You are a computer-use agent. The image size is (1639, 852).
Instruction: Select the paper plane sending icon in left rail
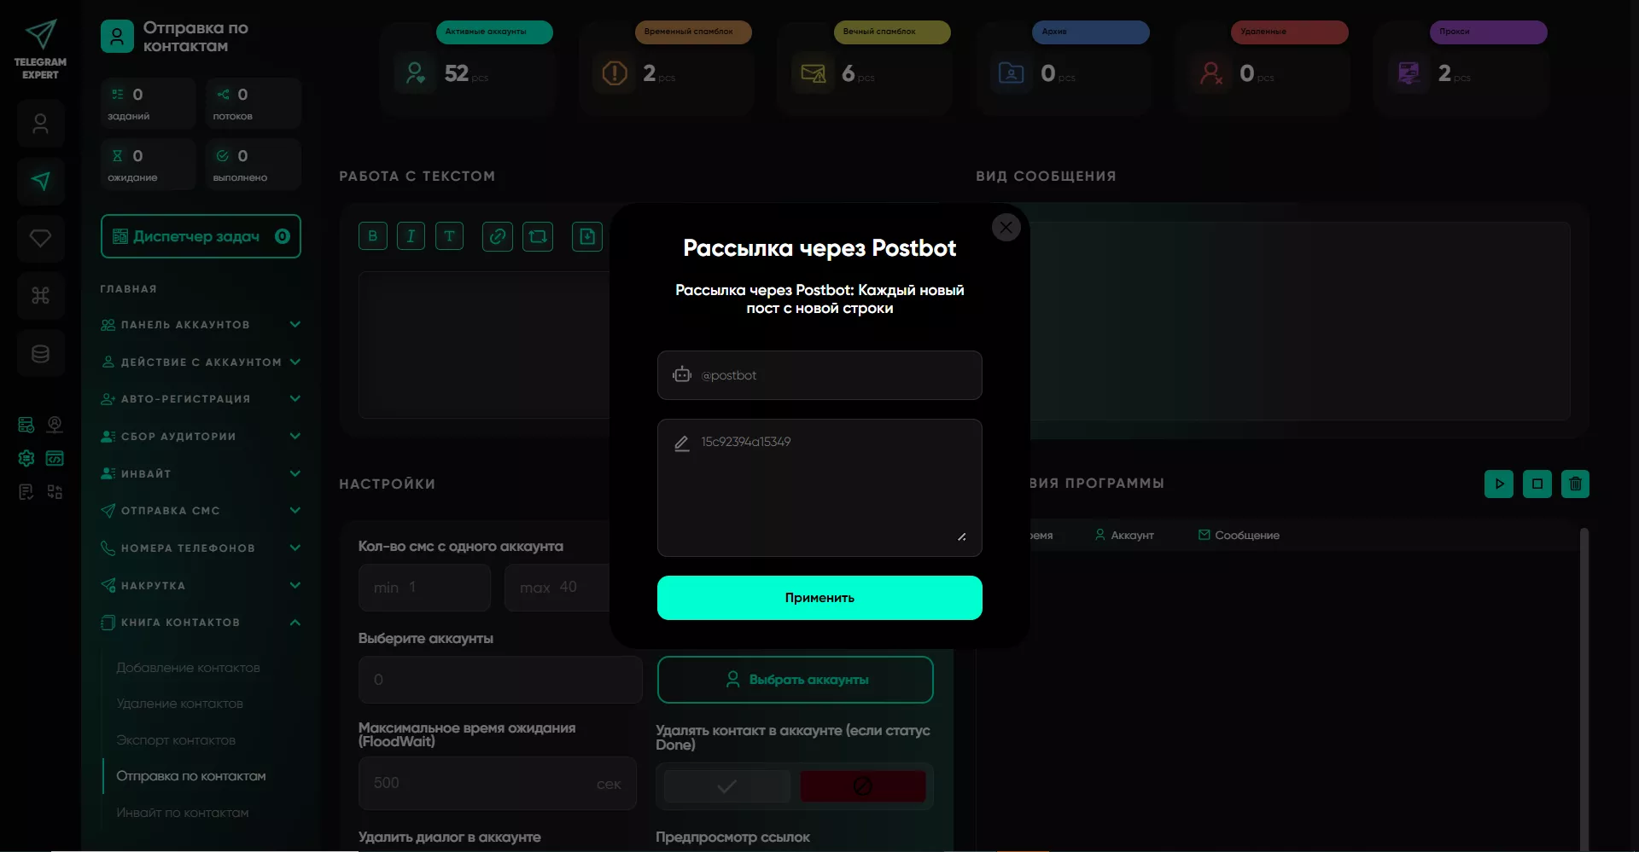coord(41,181)
